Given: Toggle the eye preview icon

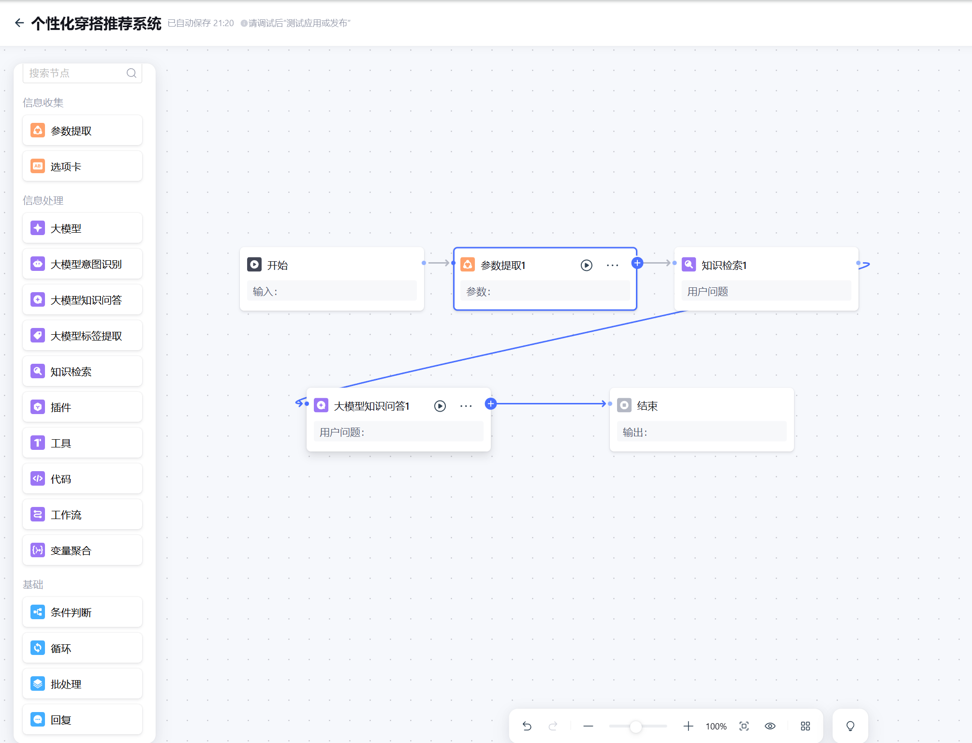Looking at the screenshot, I should click(x=770, y=726).
